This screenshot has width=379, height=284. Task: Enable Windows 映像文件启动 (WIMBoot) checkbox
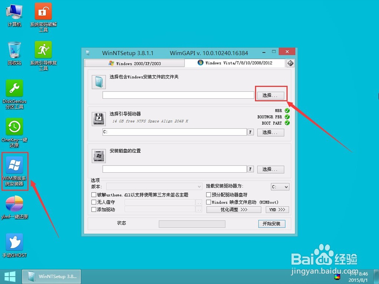coord(208,202)
